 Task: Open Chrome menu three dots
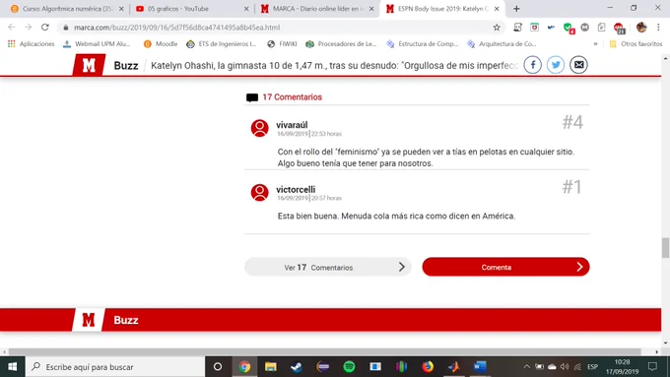pos(658,28)
